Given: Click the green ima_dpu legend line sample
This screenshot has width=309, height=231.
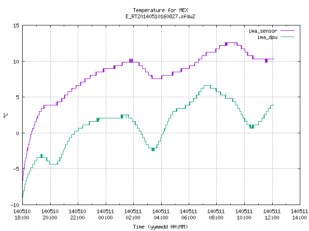Looking at the screenshot, I should pos(288,37).
